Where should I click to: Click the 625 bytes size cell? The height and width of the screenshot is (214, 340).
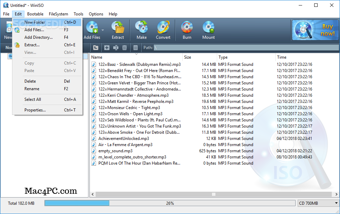208,151
